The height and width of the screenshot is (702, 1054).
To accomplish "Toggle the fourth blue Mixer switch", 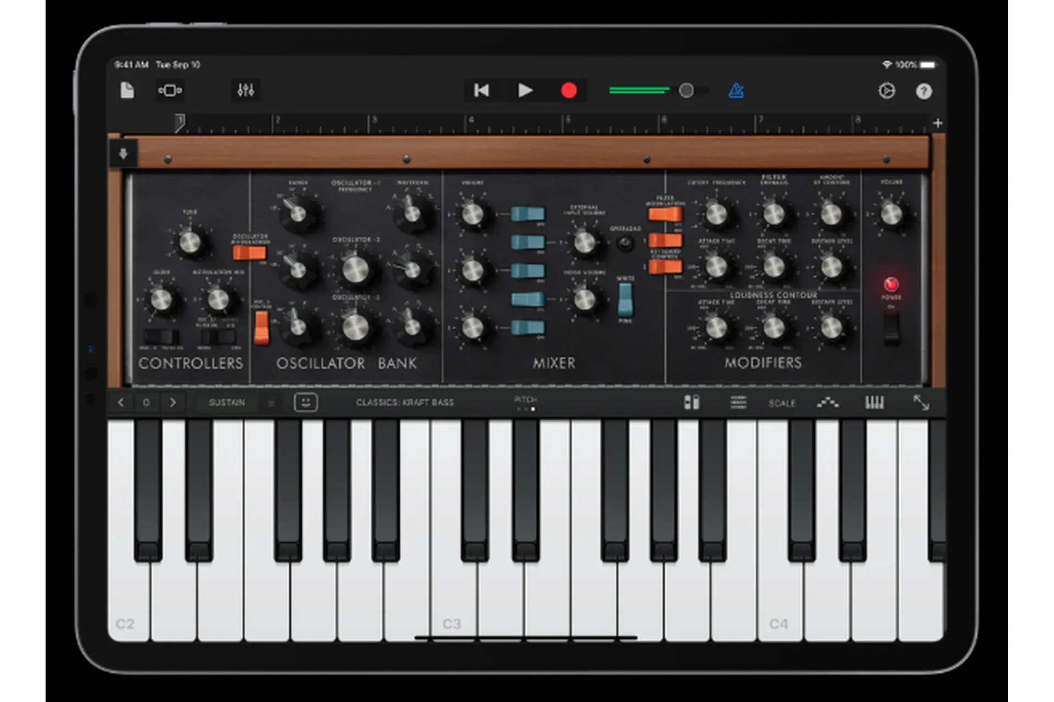I will [528, 299].
